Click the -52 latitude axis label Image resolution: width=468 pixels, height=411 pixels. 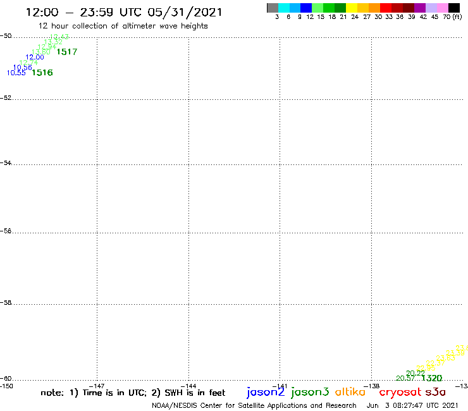[6, 98]
